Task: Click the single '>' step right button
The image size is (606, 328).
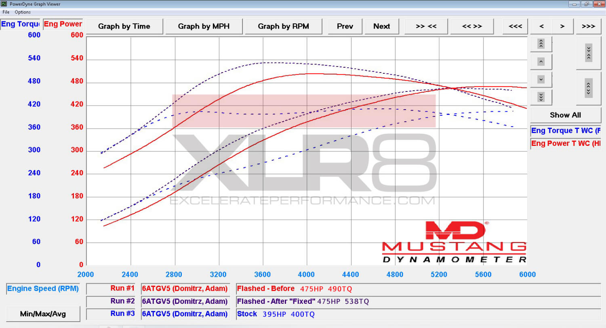Action: click(562, 26)
